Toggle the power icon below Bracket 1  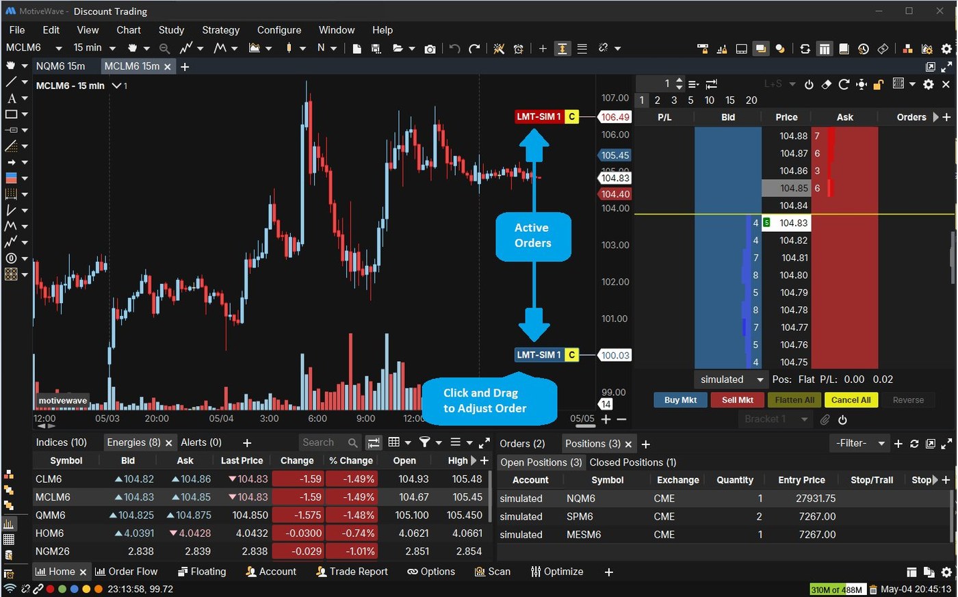point(842,420)
